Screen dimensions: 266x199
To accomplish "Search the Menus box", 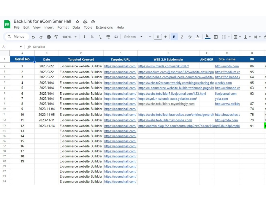I will (17, 37).
